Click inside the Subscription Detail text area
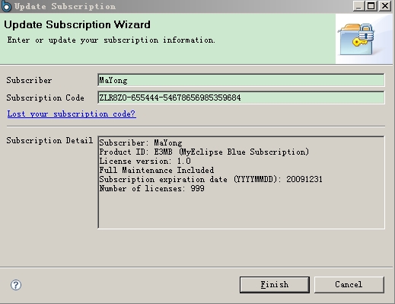The height and width of the screenshot is (304, 395). click(x=241, y=182)
